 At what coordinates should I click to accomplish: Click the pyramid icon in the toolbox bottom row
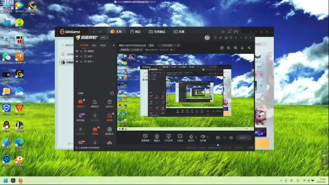[109, 143]
